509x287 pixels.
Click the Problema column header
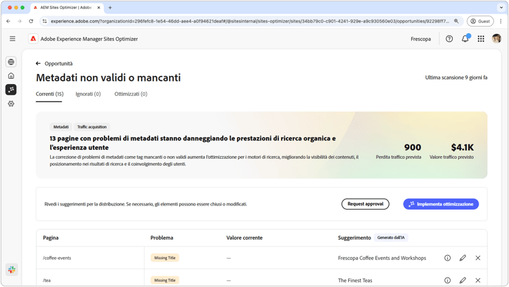tap(162, 237)
